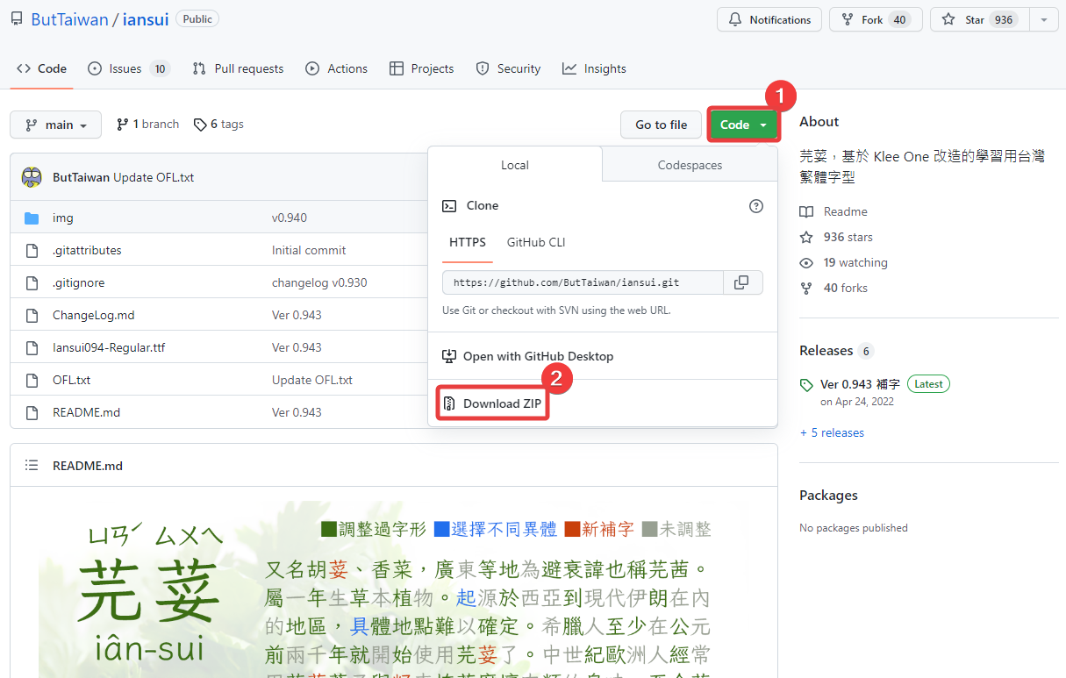Image resolution: width=1066 pixels, height=678 pixels.
Task: Click the file icon beside .gitignore
Action: pyautogui.click(x=32, y=282)
